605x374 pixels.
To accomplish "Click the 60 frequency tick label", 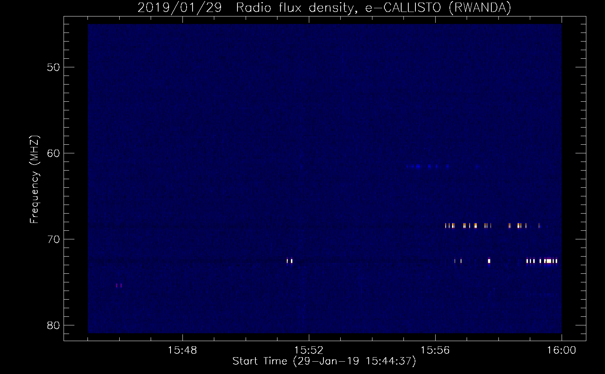I will [53, 153].
